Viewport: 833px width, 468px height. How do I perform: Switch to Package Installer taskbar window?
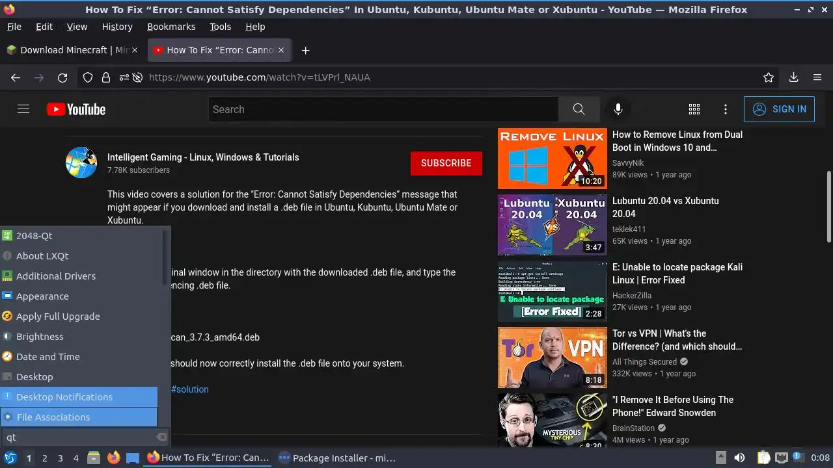click(x=337, y=458)
